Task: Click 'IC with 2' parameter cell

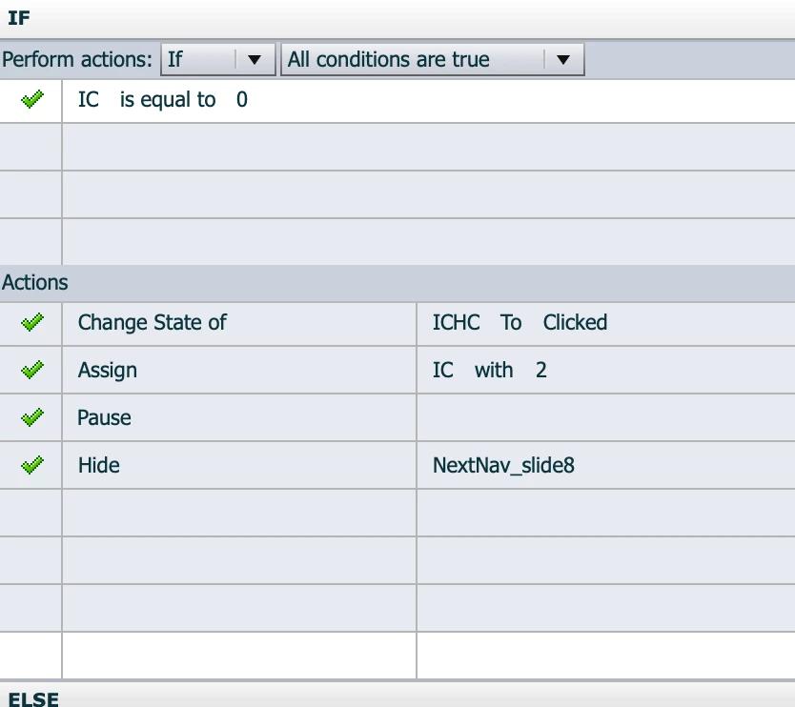Action: pyautogui.click(x=606, y=370)
